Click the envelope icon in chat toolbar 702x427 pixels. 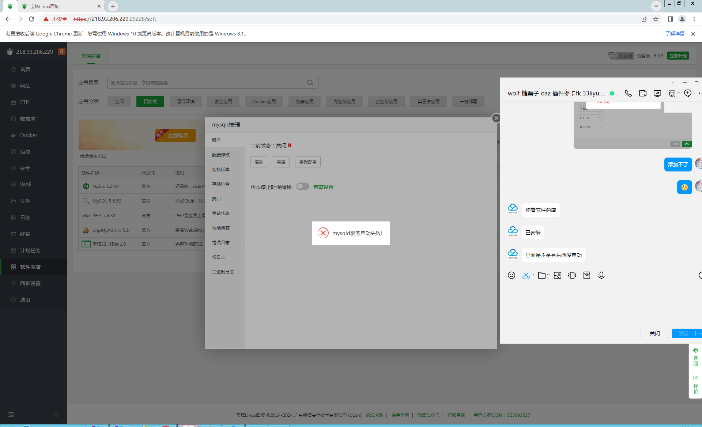coord(587,275)
